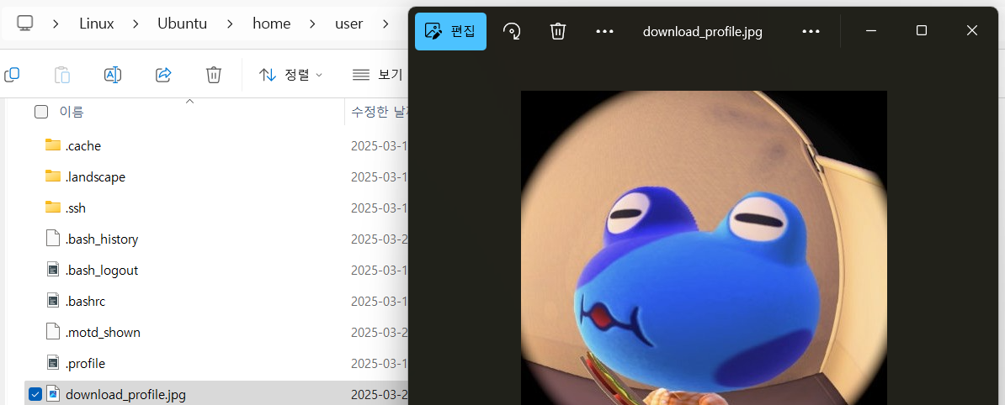
Task: Click the paste icon in Explorer toolbar
Action: click(62, 75)
